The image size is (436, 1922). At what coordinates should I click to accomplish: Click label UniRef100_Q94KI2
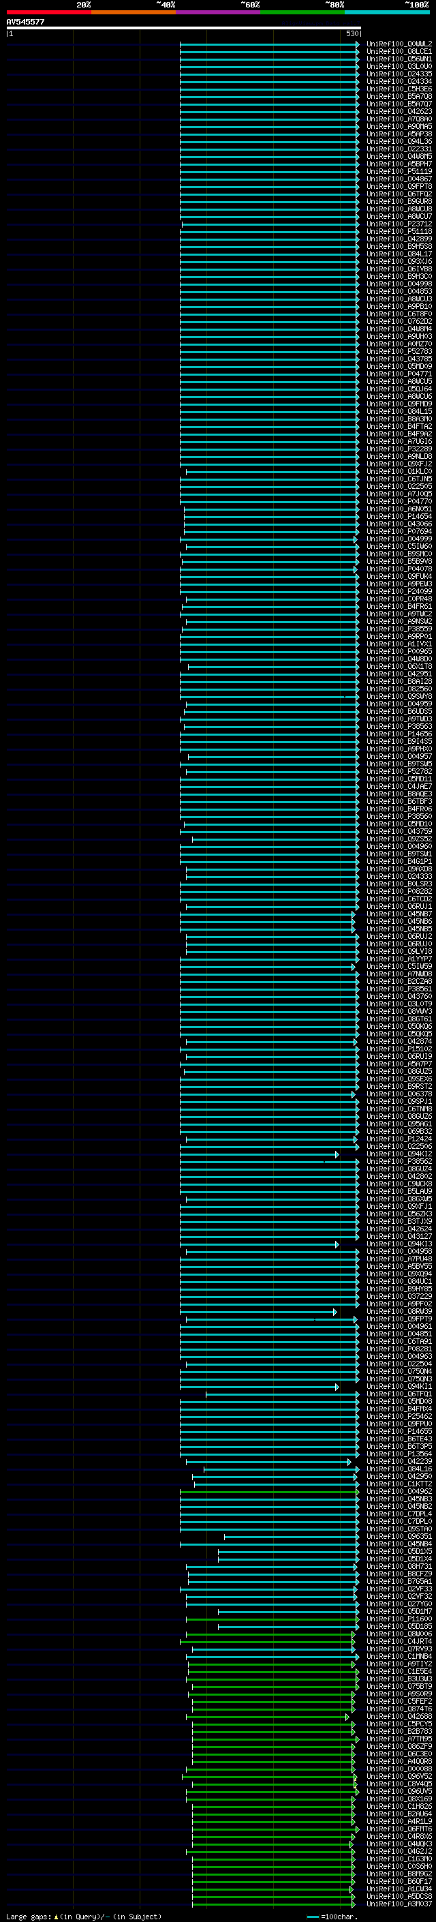pyautogui.click(x=399, y=1154)
